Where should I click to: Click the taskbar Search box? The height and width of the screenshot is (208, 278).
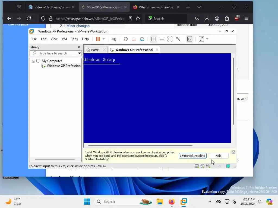[x=124, y=201]
